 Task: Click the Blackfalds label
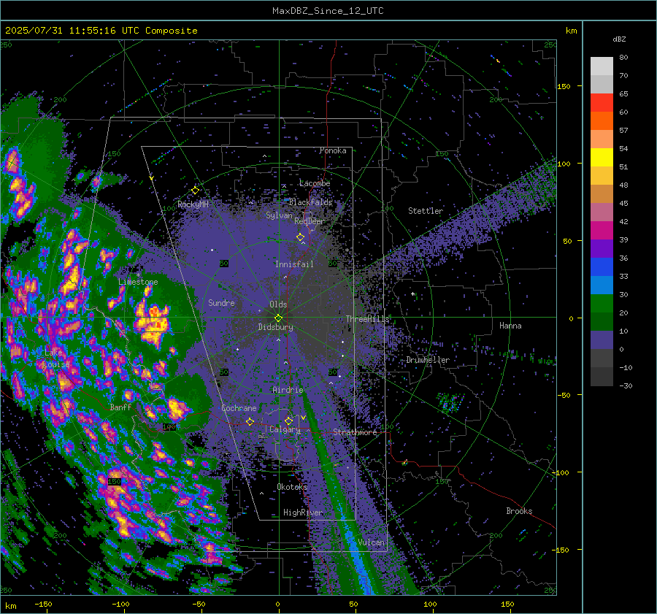pyautogui.click(x=310, y=202)
